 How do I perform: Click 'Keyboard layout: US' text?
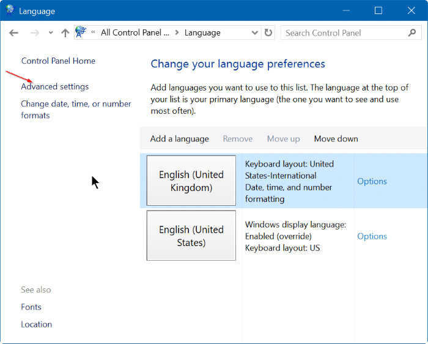[x=282, y=248]
